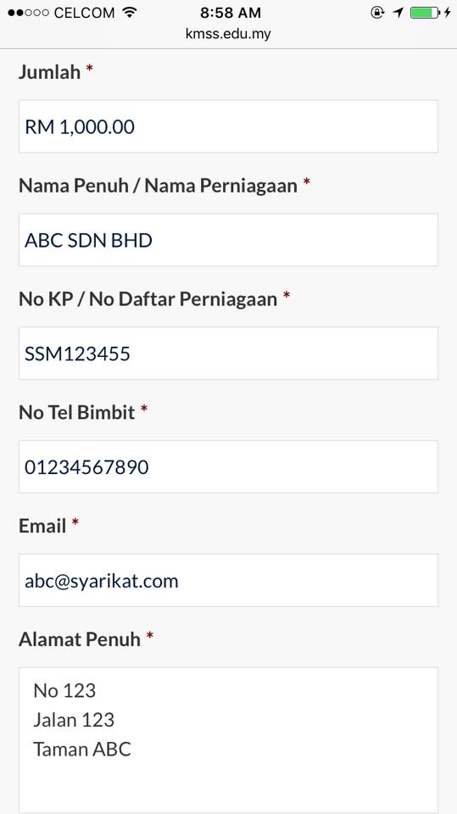Tap the charging bolt icon beside battery
The image size is (457, 814).
coord(447,13)
